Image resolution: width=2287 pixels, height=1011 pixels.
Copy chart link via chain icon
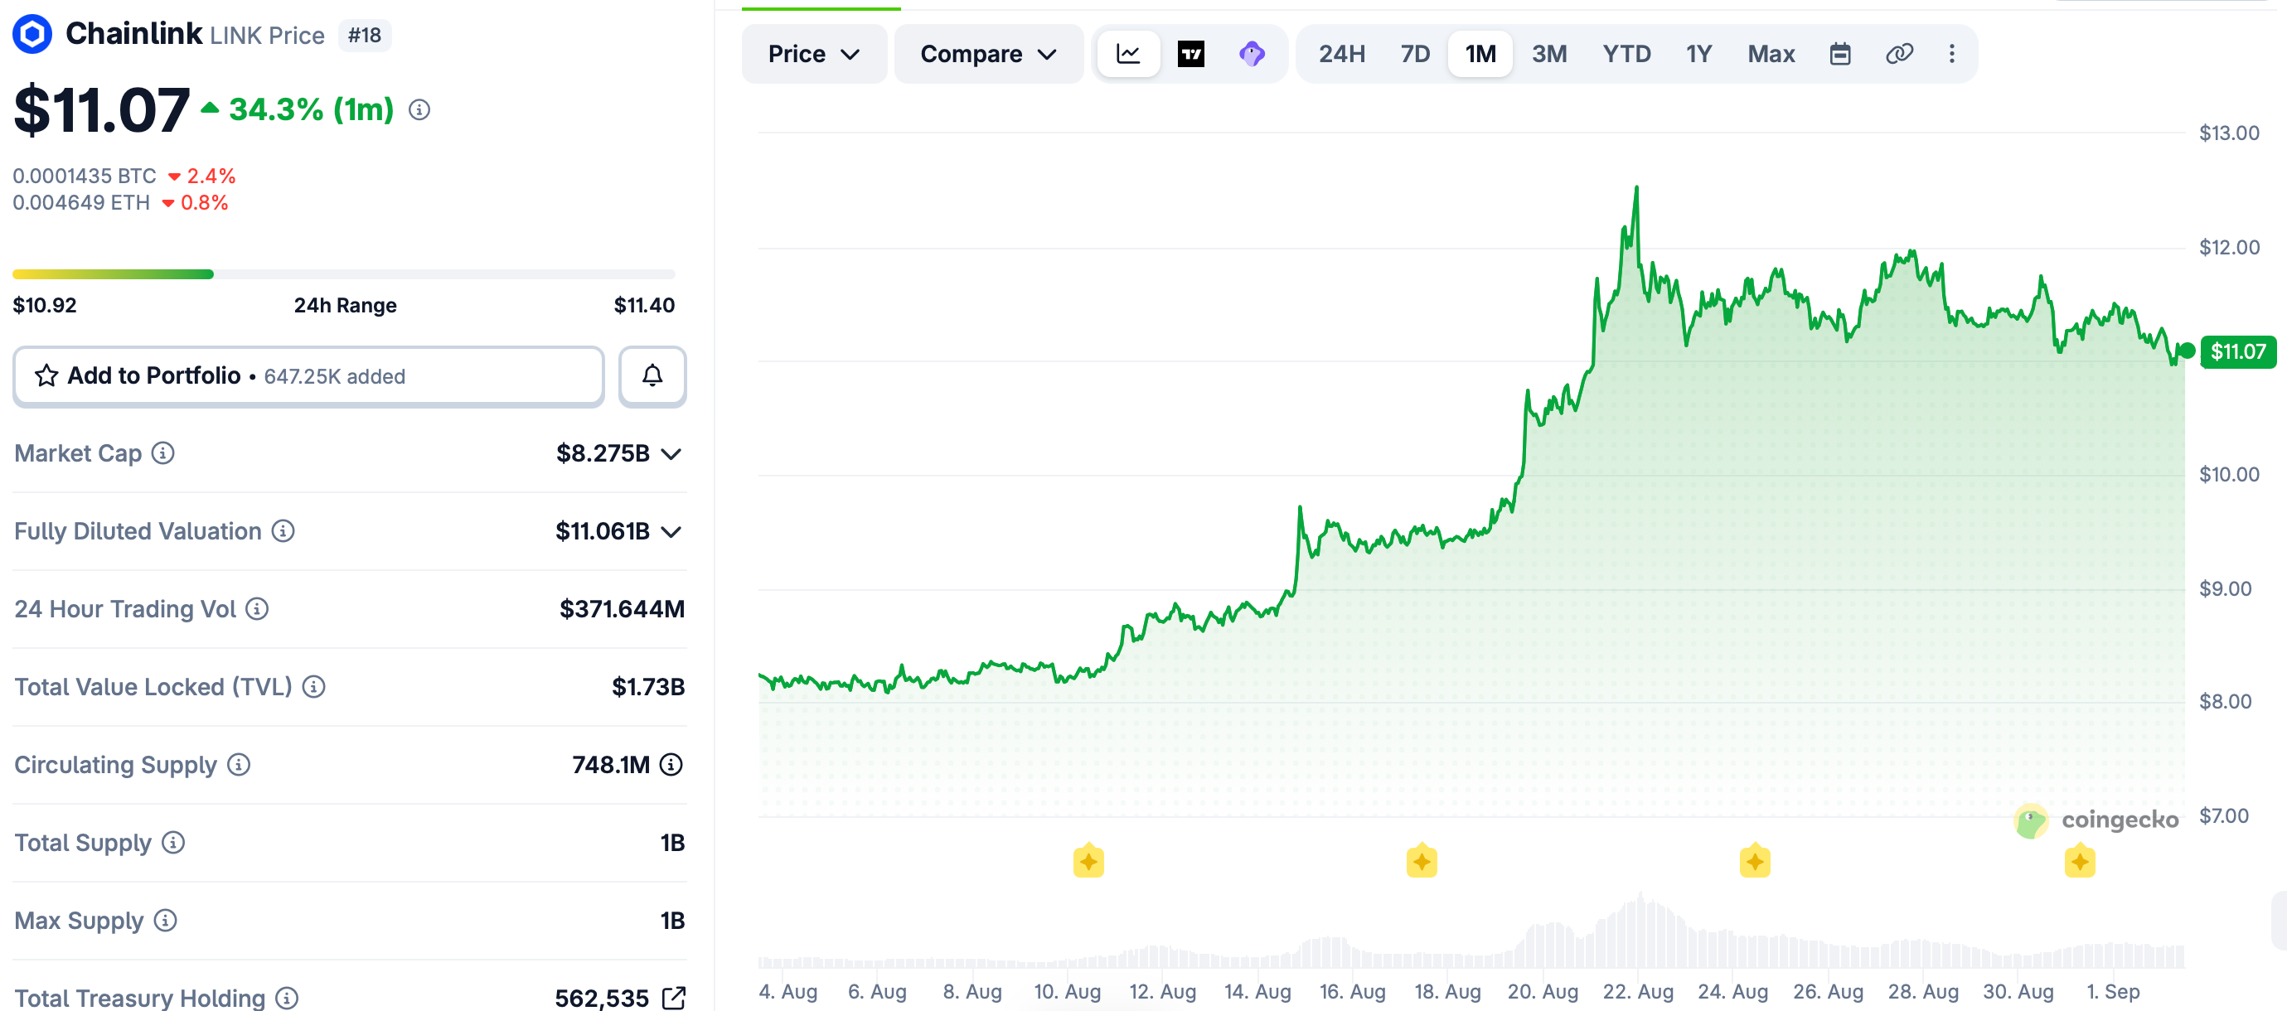[x=1898, y=54]
